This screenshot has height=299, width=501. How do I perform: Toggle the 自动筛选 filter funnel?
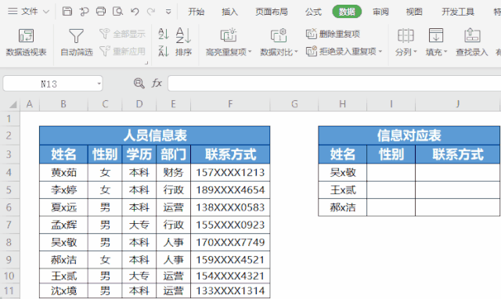[77, 42]
